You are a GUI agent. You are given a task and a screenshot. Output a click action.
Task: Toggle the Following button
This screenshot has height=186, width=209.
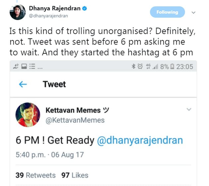[x=167, y=12]
